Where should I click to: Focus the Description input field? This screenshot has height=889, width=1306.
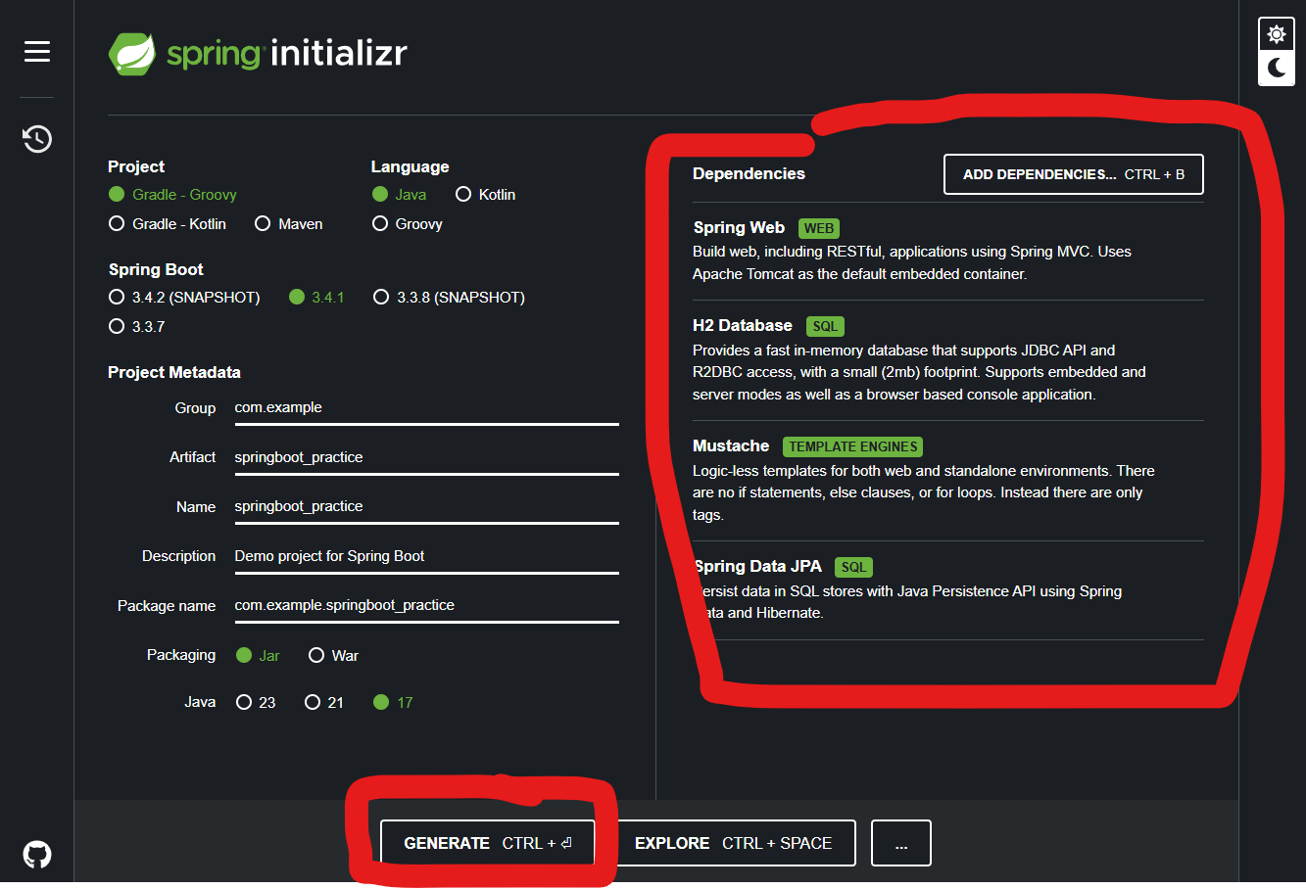(426, 556)
